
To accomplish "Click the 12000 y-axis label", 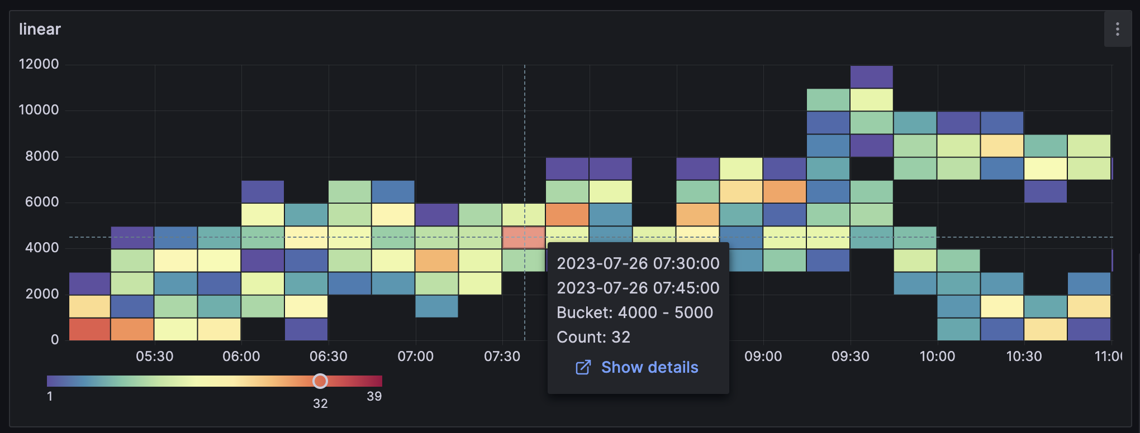I will click(x=39, y=64).
